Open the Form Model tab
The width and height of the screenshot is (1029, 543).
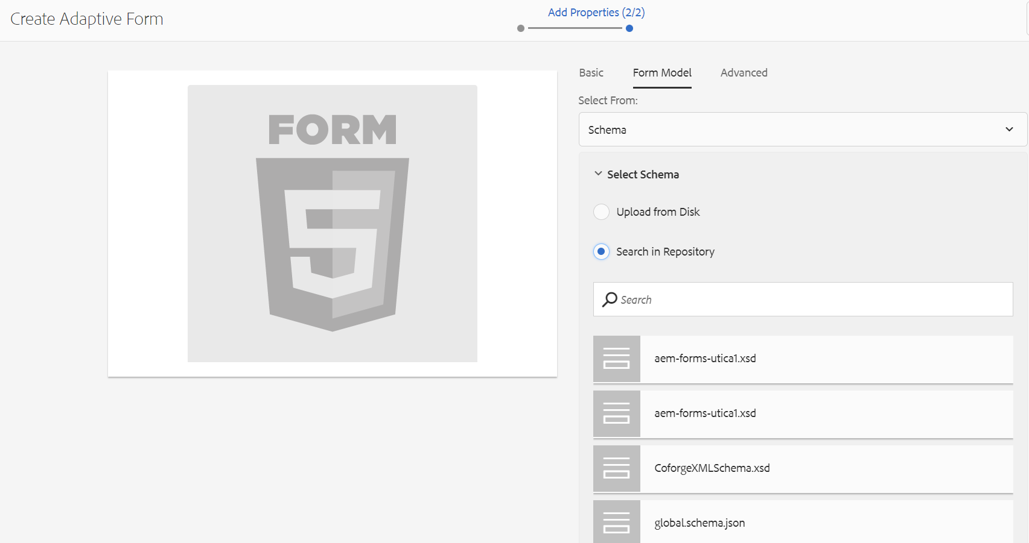click(x=662, y=73)
